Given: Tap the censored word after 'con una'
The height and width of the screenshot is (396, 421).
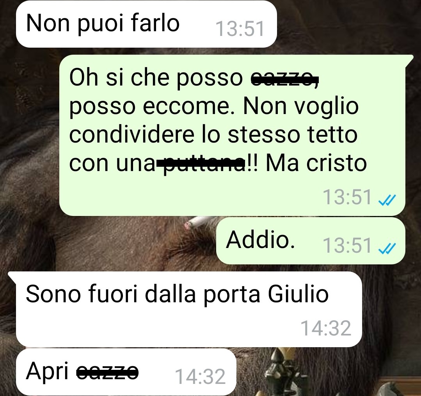Looking at the screenshot, I should [x=201, y=164].
